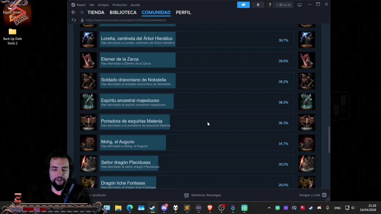Click Loretta achievement icon on the left
The image size is (381, 214).
[x=88, y=40]
